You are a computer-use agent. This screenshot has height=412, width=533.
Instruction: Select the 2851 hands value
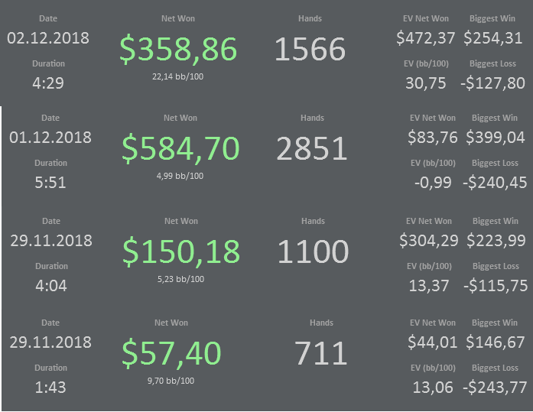312,149
